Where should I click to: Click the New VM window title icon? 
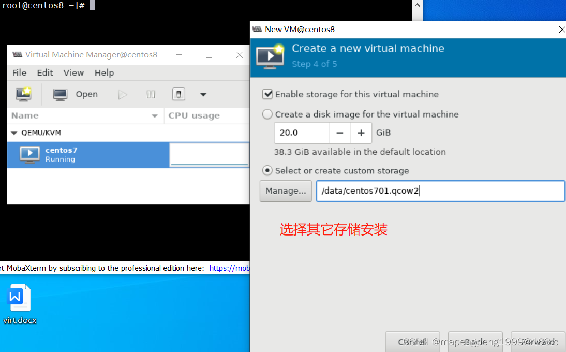257,29
